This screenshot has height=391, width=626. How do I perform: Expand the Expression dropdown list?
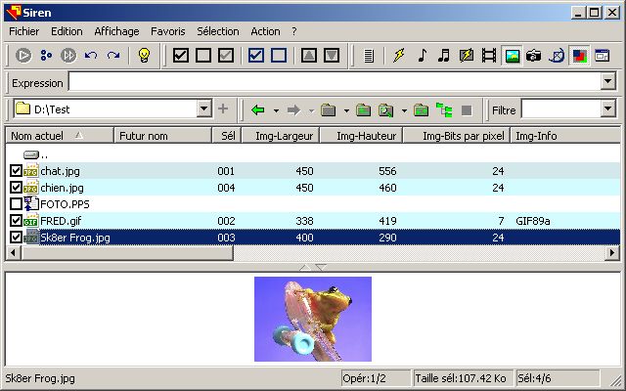pyautogui.click(x=607, y=82)
